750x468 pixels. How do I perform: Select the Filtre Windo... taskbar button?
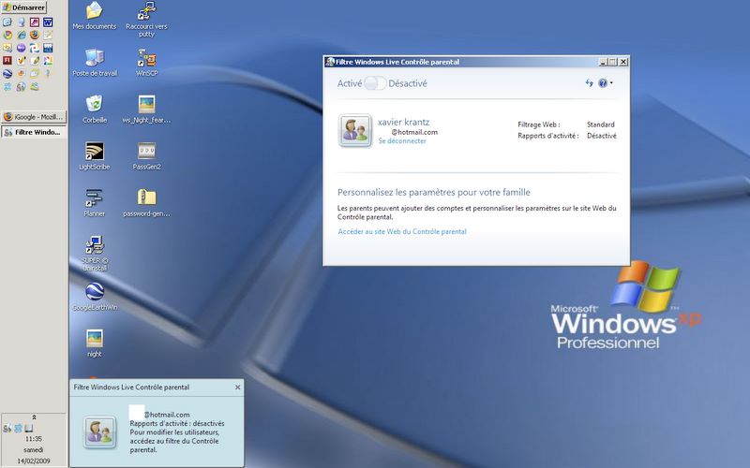tap(34, 132)
